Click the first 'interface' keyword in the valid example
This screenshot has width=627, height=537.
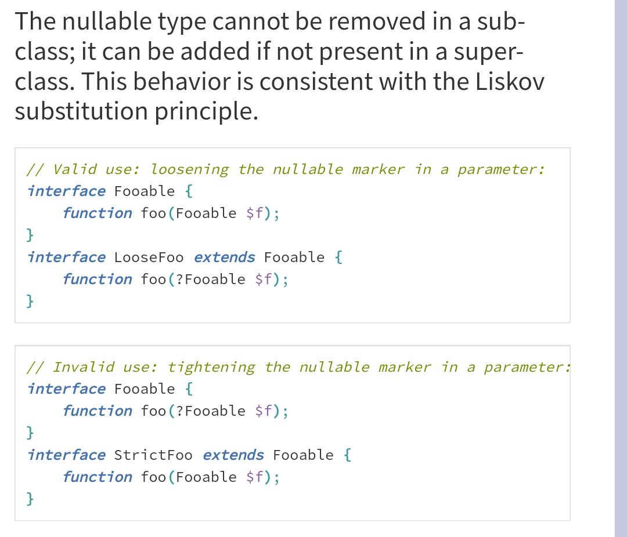click(x=66, y=191)
